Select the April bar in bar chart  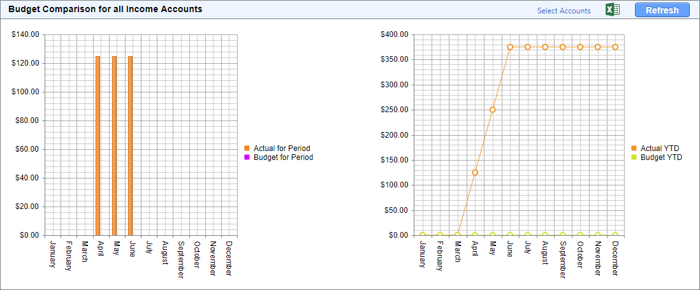98,146
